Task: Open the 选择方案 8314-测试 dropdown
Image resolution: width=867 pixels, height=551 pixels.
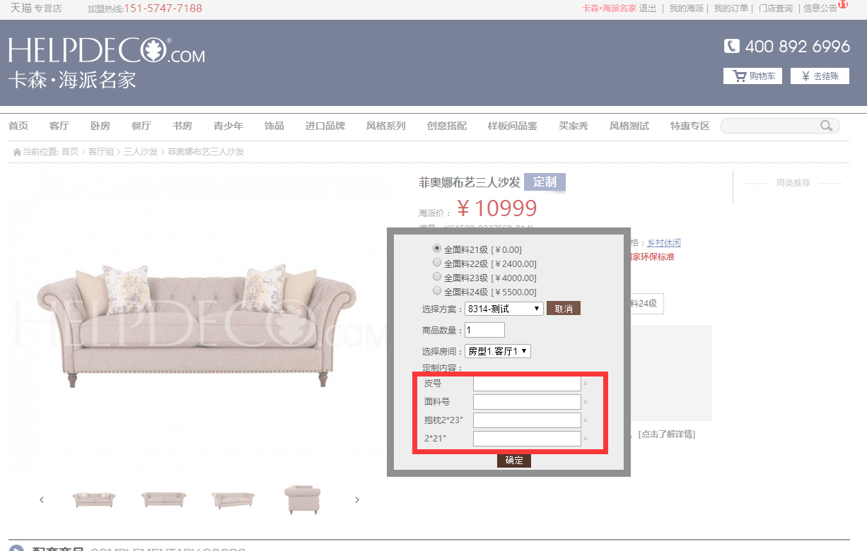Action: (x=504, y=309)
